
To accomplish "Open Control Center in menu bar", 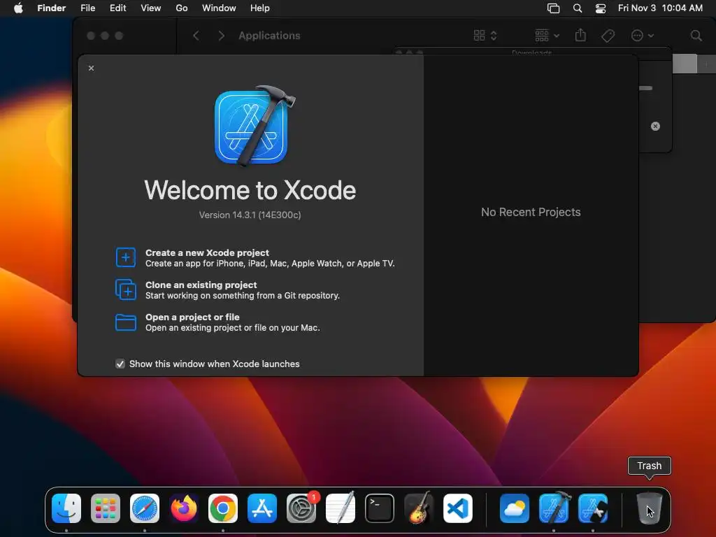I will pos(601,8).
